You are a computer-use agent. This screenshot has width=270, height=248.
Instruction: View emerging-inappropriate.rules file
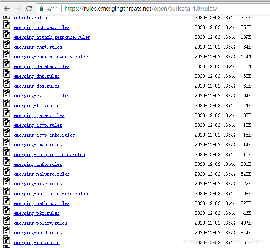49,155
